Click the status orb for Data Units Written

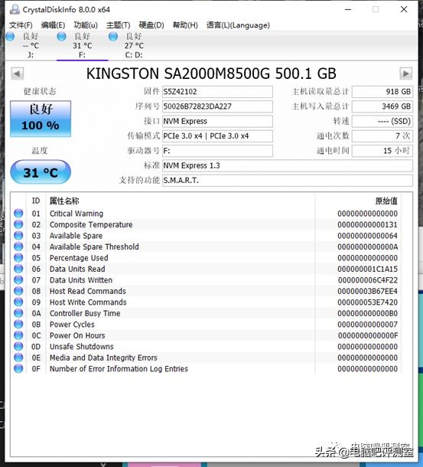tap(18, 279)
